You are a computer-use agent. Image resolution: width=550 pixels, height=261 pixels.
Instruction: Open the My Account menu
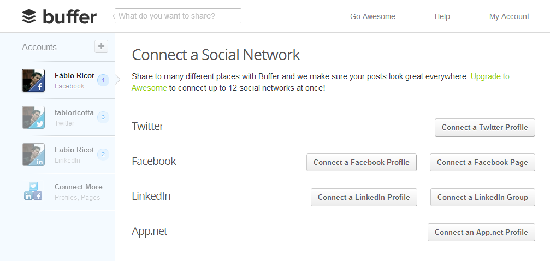click(x=509, y=16)
